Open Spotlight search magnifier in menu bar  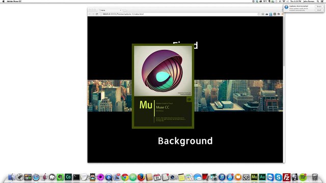coord(318,1)
